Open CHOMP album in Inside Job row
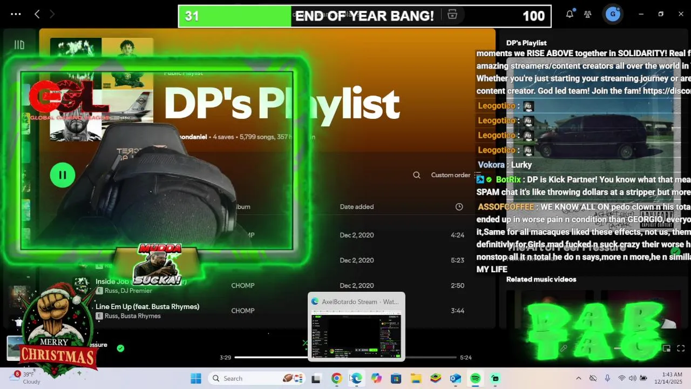691x389 pixels. coord(243,285)
